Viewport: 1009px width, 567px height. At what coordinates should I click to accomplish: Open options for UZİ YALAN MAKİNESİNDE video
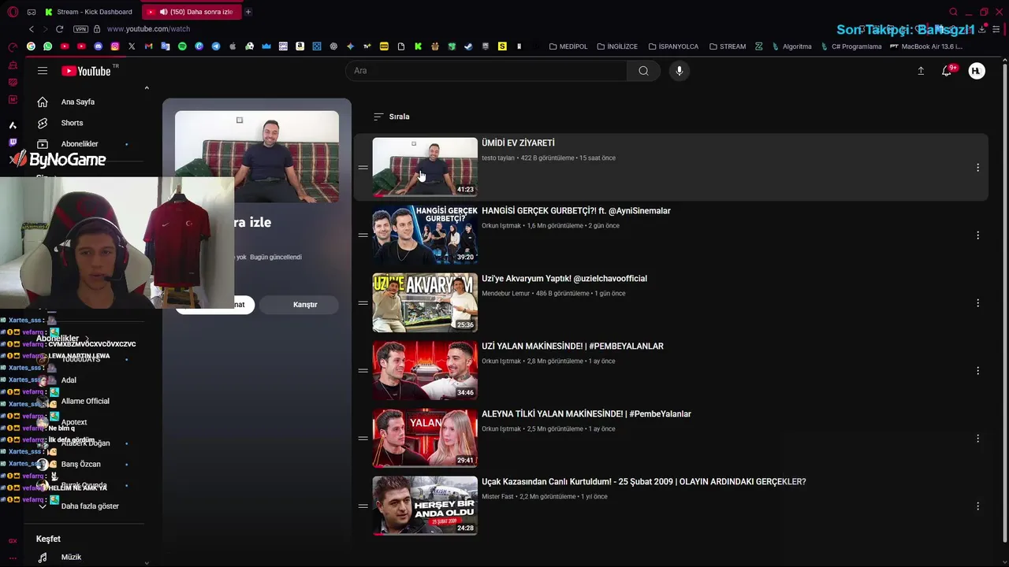[977, 371]
